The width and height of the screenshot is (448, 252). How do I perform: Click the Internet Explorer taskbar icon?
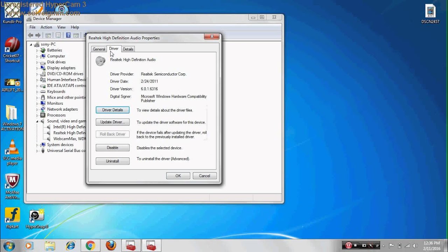click(70, 246)
